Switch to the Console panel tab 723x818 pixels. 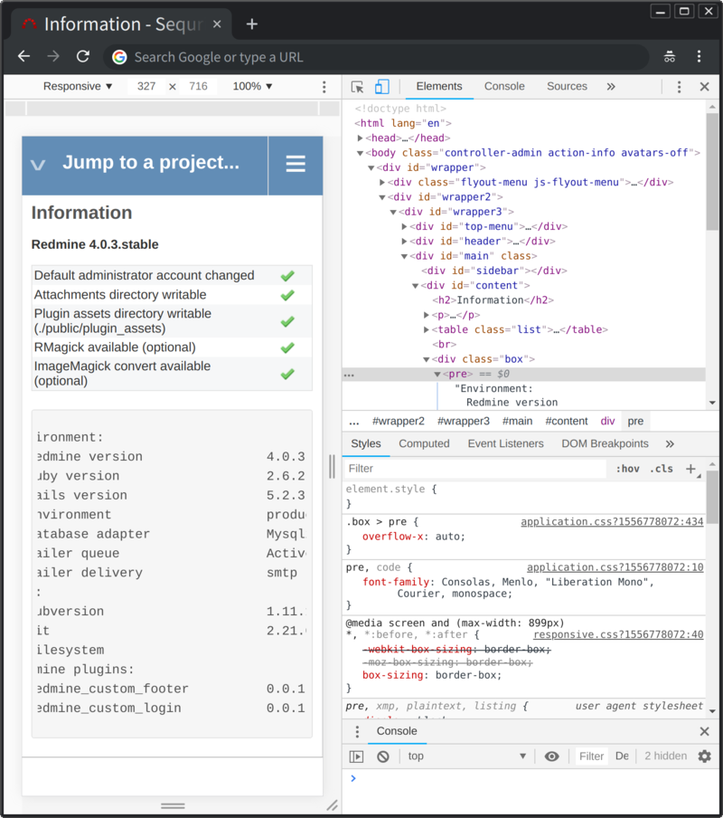click(504, 87)
